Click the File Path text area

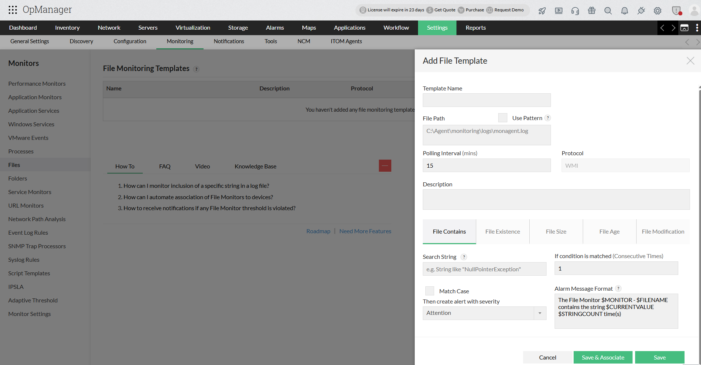point(486,135)
